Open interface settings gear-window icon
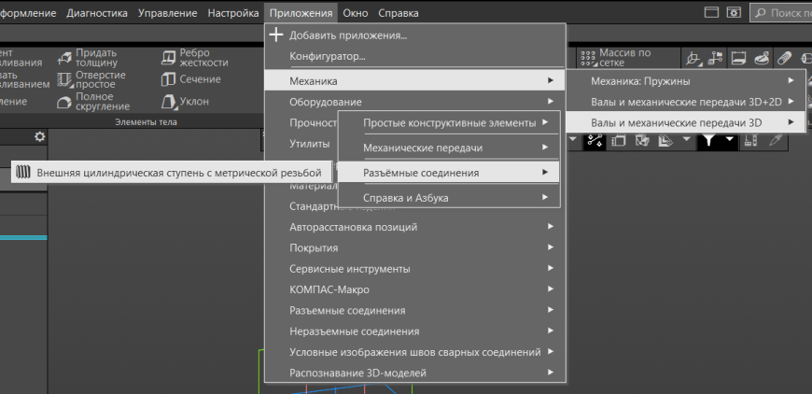The width and height of the screenshot is (812, 394). (x=733, y=13)
